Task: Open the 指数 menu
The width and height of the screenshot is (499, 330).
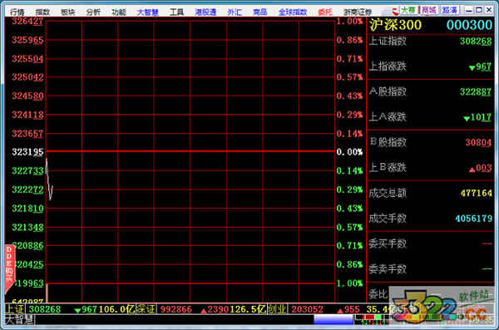Action: coord(42,12)
